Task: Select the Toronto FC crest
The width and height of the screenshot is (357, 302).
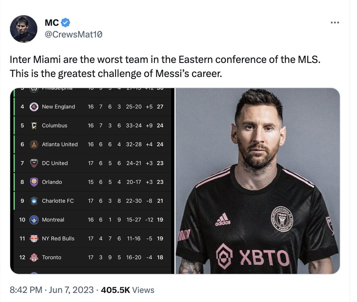Action: tap(33, 257)
